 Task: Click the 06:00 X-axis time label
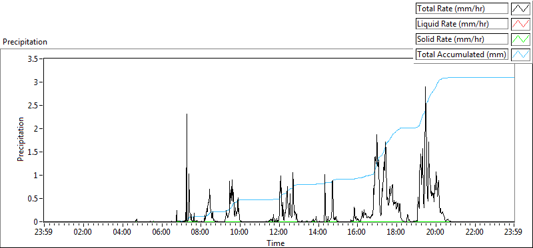(161, 233)
